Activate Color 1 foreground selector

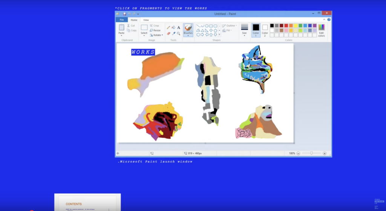[x=256, y=29]
